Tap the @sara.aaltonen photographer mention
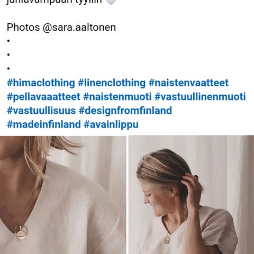Viewport: 254px width, 254px height. click(79, 28)
